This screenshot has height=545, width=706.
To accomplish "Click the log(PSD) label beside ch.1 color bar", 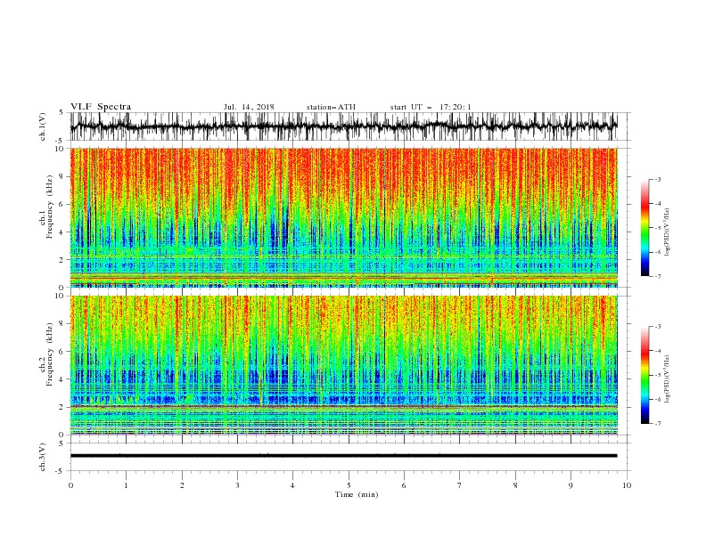I will 667,232.
